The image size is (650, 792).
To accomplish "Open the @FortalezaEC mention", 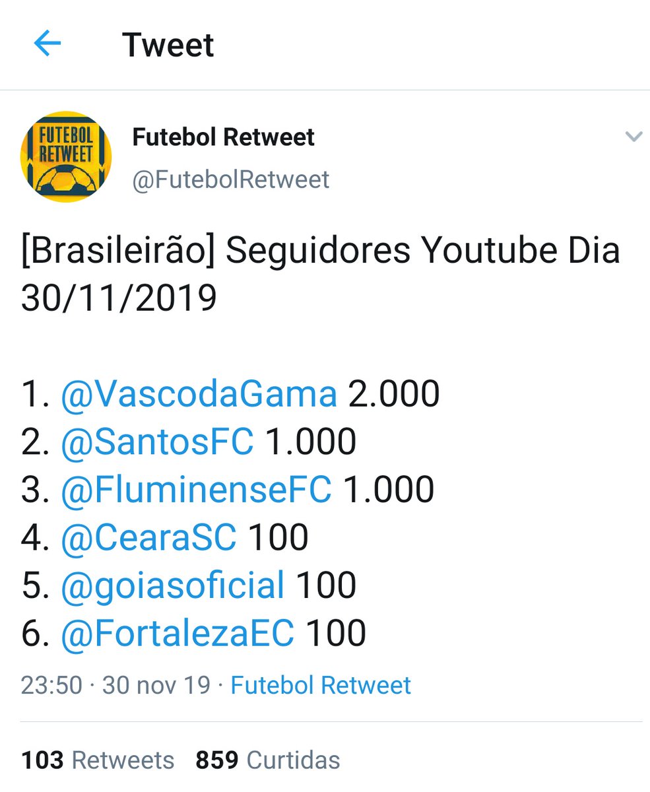I will tap(177, 632).
